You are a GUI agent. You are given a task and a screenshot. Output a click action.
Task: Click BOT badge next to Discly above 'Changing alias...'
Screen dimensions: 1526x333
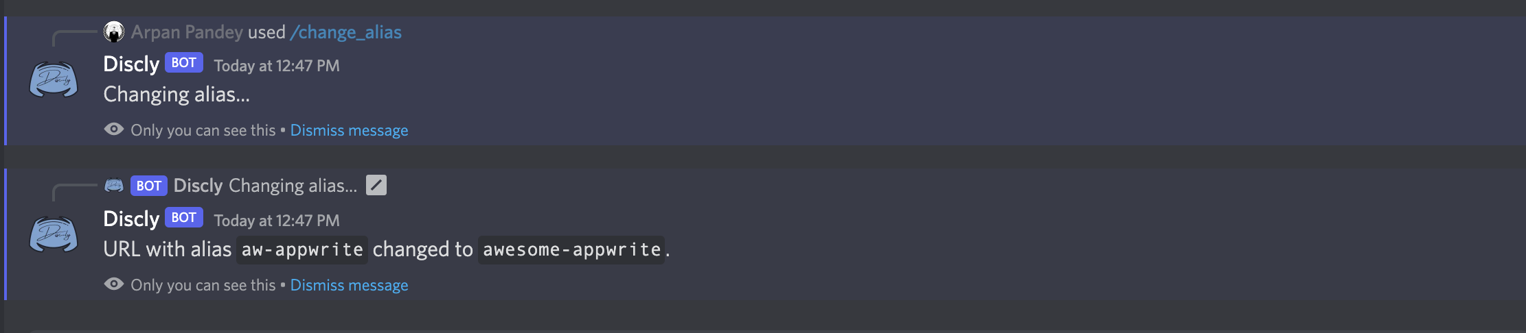(183, 63)
